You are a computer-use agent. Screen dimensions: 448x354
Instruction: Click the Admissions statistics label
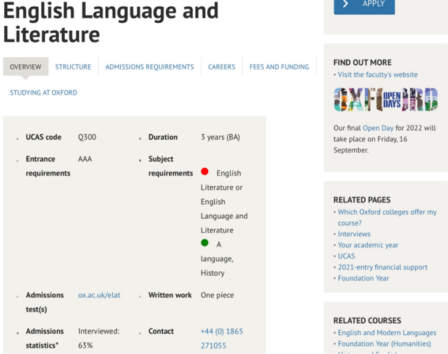click(45, 338)
